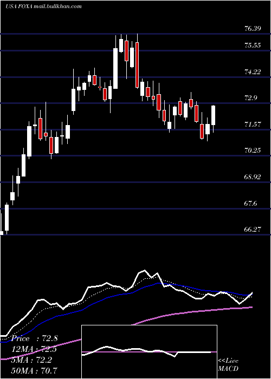The height and width of the screenshot is (379, 271).
Task: Click the 68.92 price axis label
Action: pyautogui.click(x=253, y=177)
